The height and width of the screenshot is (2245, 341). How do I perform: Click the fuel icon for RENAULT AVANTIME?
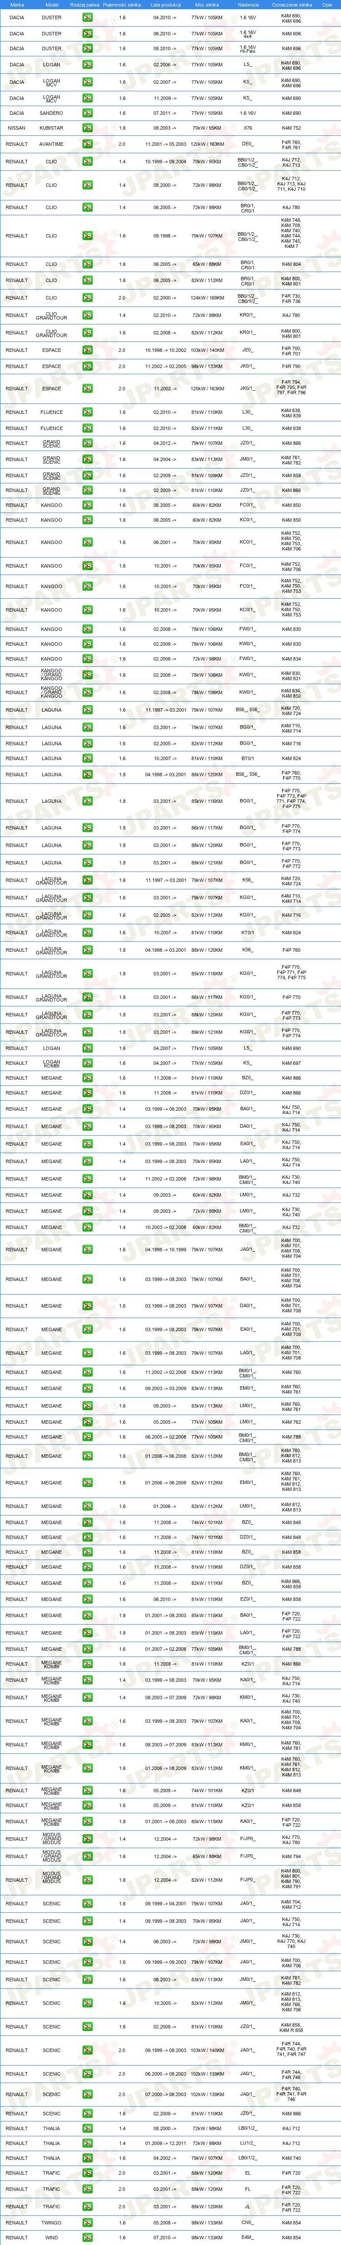(x=87, y=145)
